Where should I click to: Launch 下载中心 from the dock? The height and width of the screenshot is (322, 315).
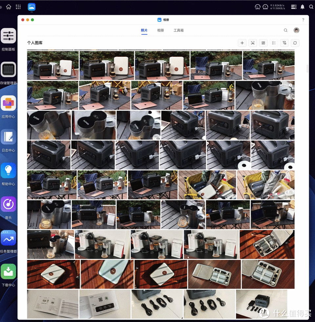(9, 271)
